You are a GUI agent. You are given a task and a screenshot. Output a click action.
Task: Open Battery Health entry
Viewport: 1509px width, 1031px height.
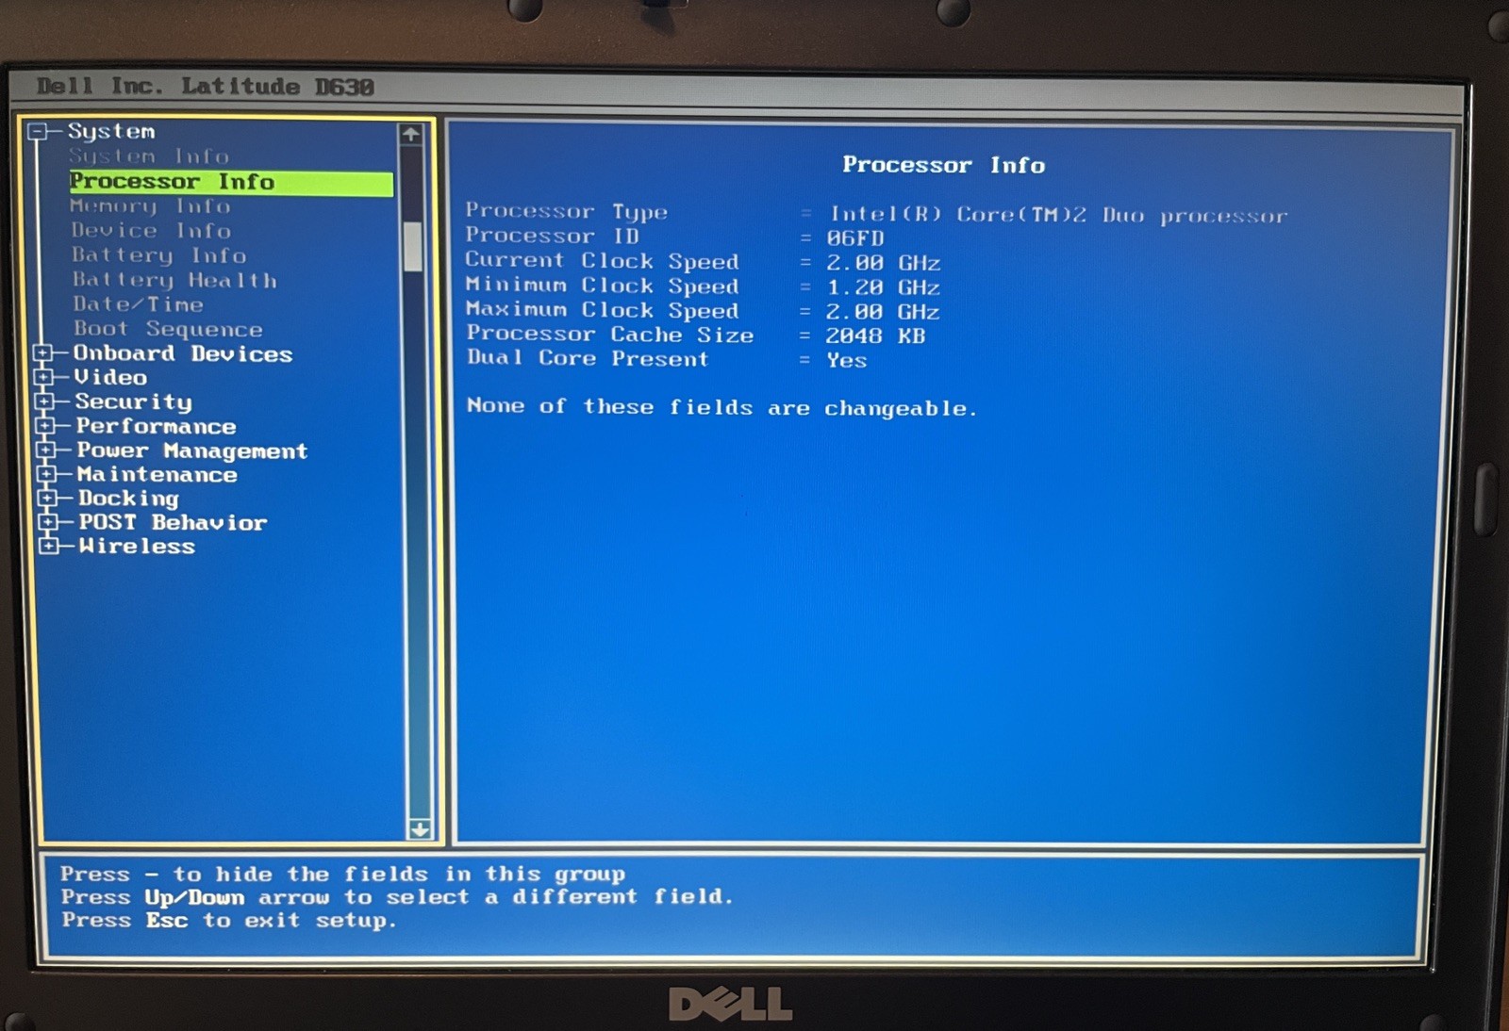(174, 280)
